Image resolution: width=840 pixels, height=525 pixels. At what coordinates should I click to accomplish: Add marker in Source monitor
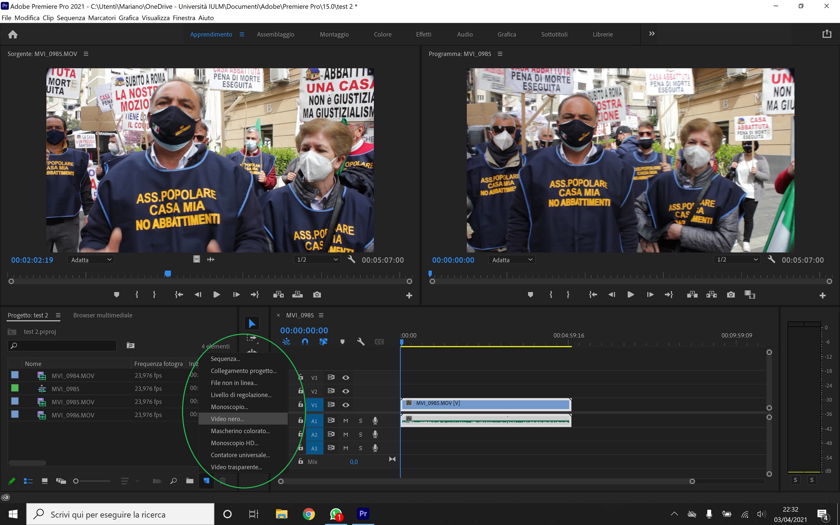click(x=117, y=295)
